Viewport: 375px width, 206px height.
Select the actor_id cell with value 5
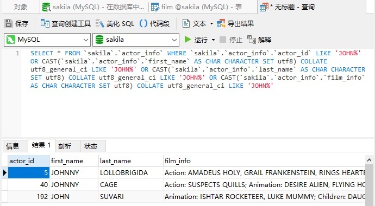(x=29, y=172)
